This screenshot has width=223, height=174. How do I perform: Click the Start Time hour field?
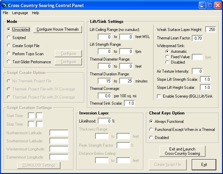click(31, 115)
